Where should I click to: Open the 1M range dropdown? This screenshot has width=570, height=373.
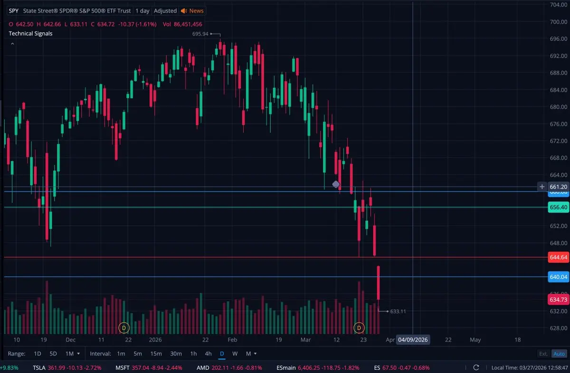coord(73,354)
